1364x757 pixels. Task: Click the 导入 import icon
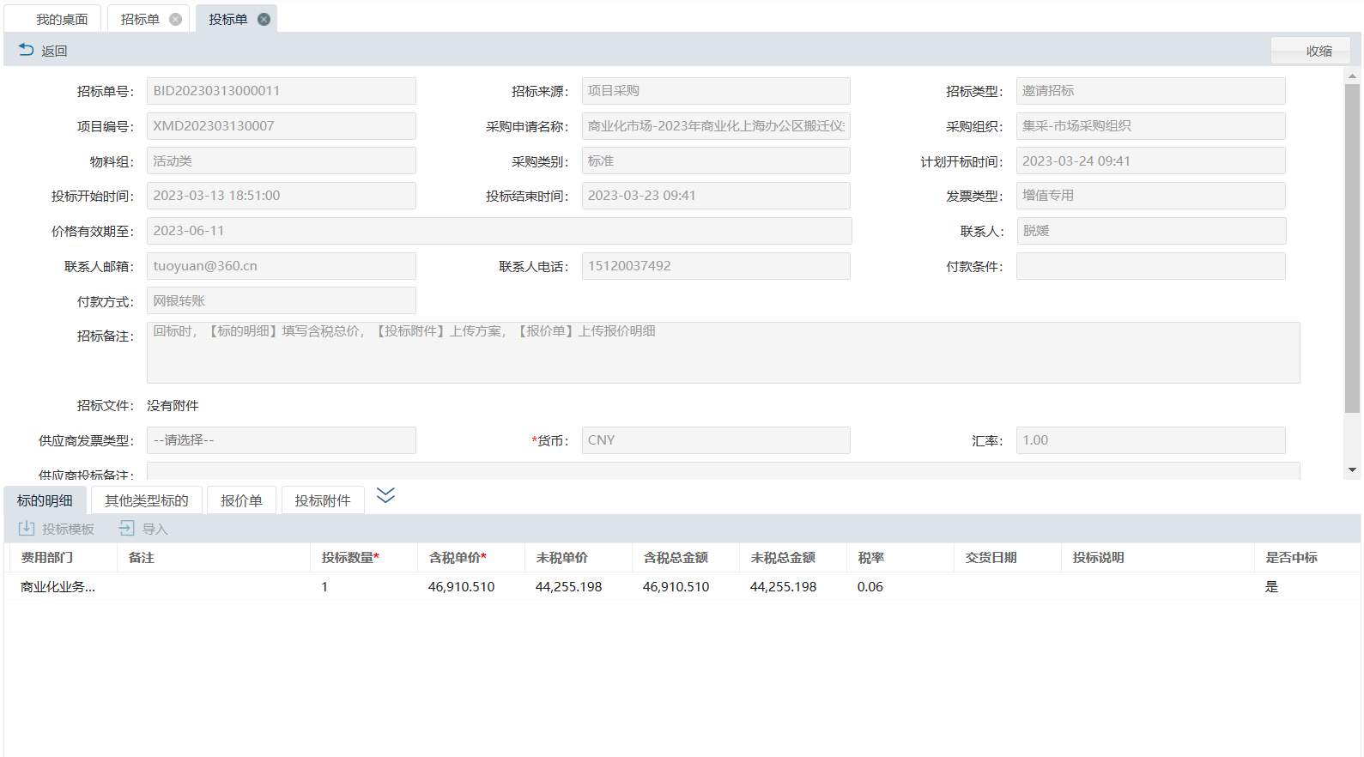[127, 528]
